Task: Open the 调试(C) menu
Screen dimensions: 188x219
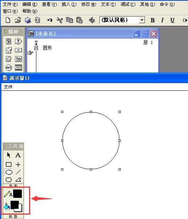Action: 128,4
